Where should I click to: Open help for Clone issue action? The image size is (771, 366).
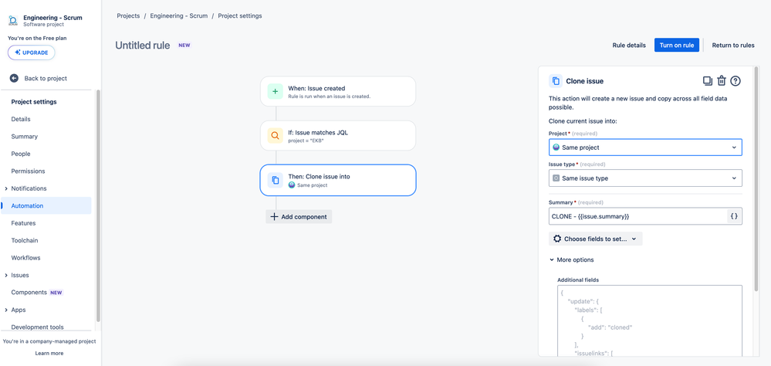735,81
